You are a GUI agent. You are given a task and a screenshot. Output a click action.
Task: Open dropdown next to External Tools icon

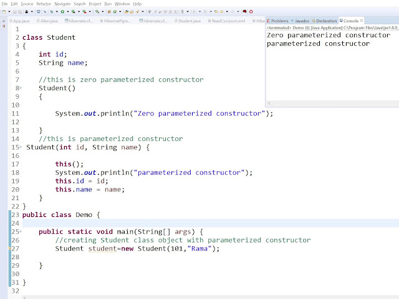point(90,12)
